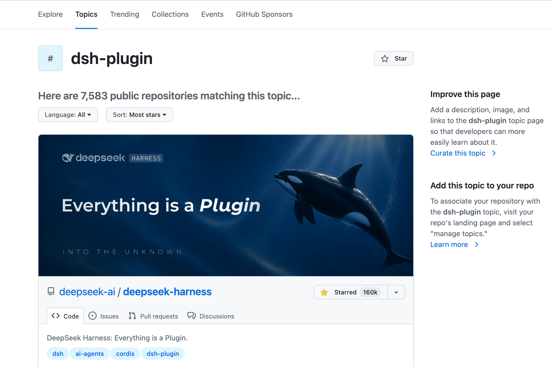Click the Discussions speech bubble icon

click(191, 316)
